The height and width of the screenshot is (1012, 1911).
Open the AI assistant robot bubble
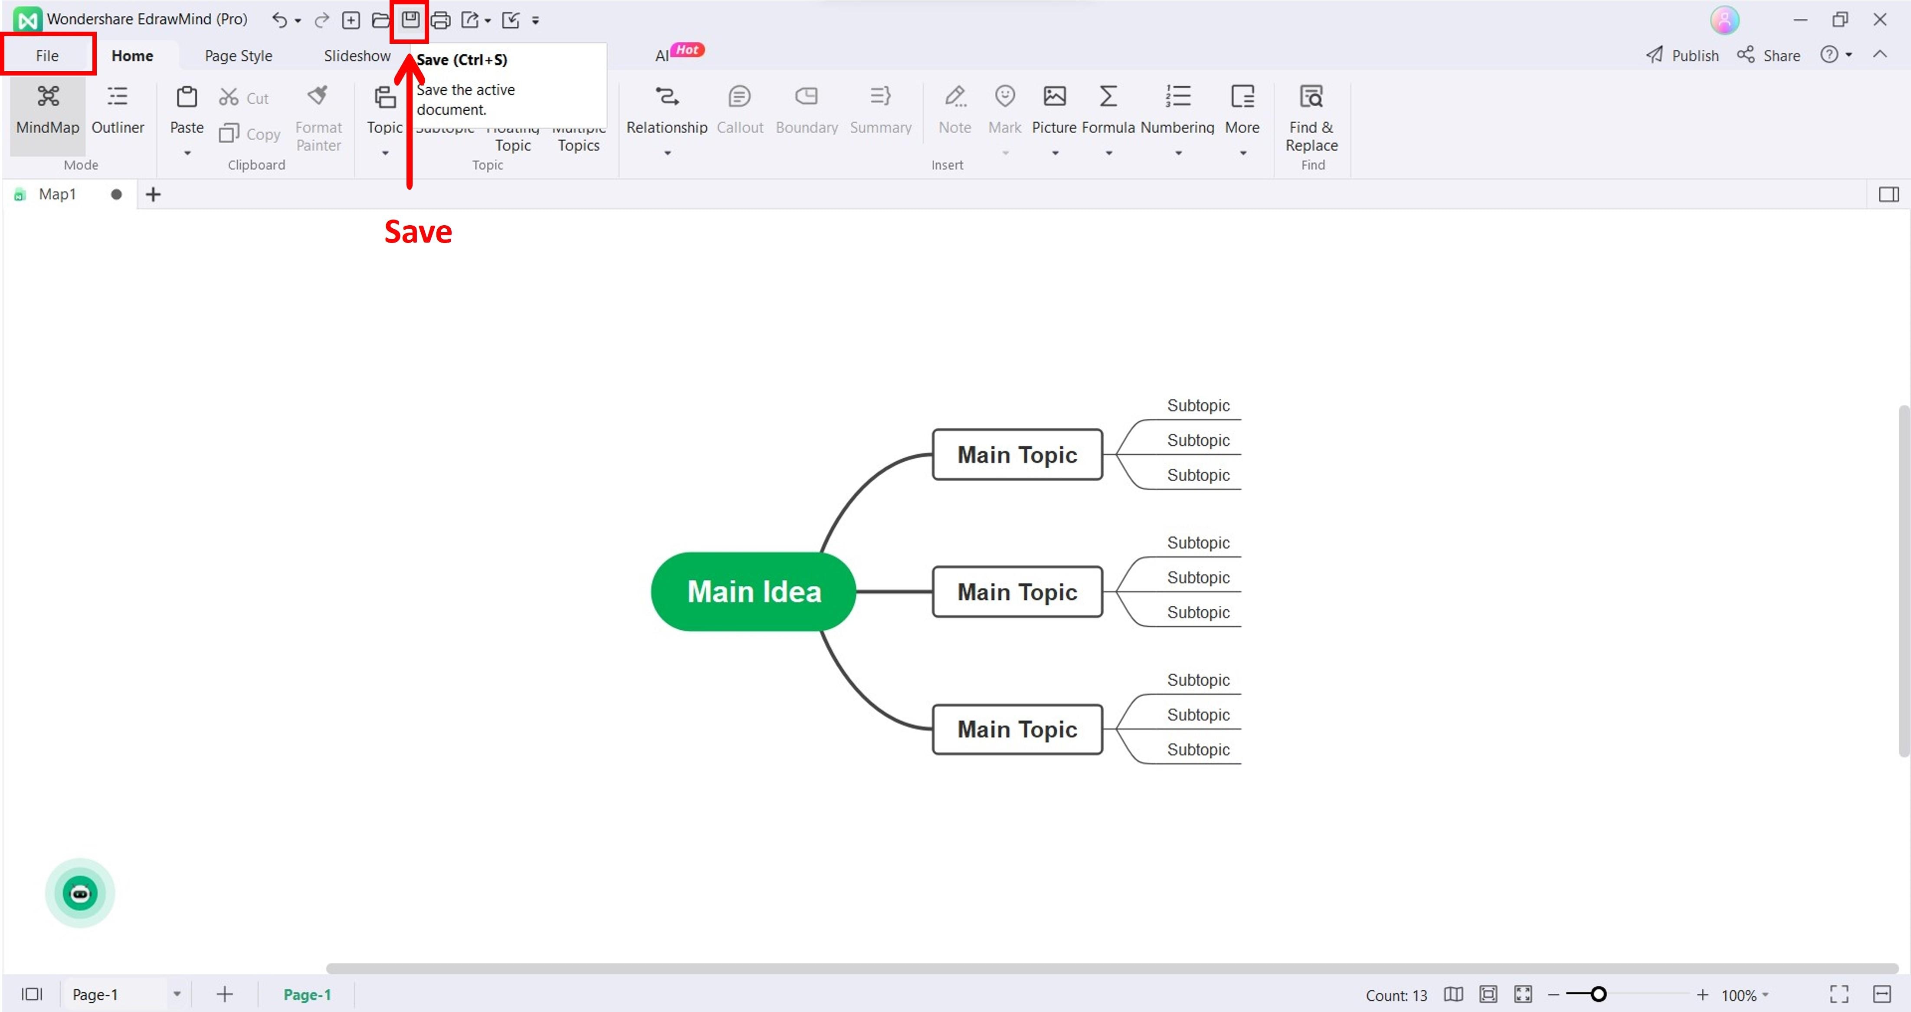(80, 893)
